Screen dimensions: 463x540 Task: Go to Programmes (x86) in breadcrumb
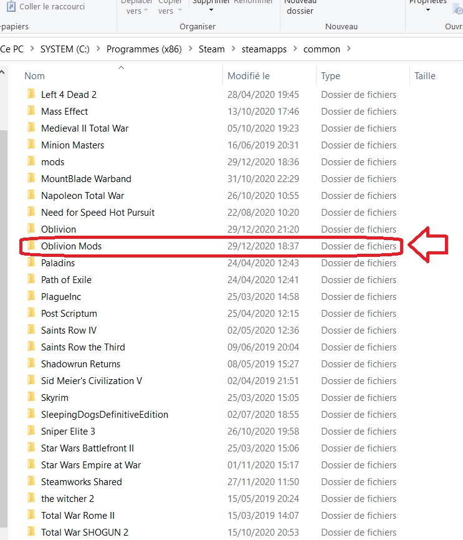tap(144, 49)
